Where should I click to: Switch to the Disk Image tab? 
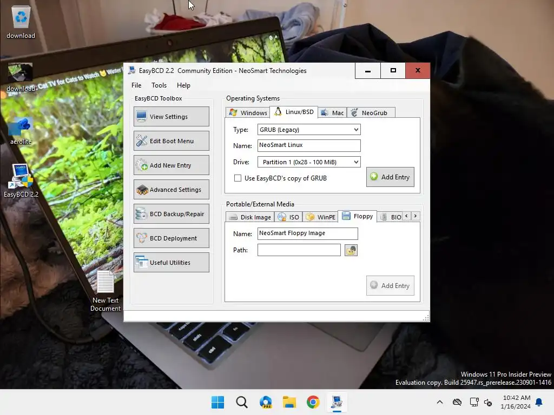250,217
